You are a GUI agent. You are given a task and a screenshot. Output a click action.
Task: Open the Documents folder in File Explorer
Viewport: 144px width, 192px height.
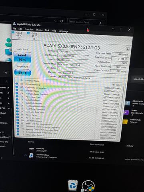[x=134, y=103]
